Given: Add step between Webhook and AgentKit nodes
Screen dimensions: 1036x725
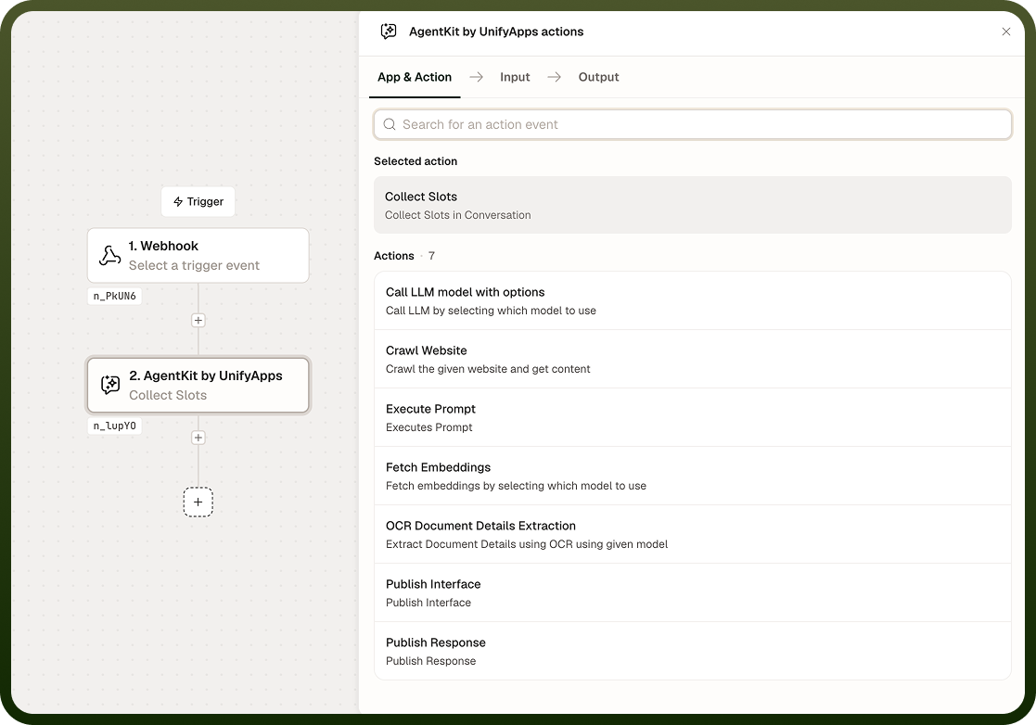Looking at the screenshot, I should point(198,320).
